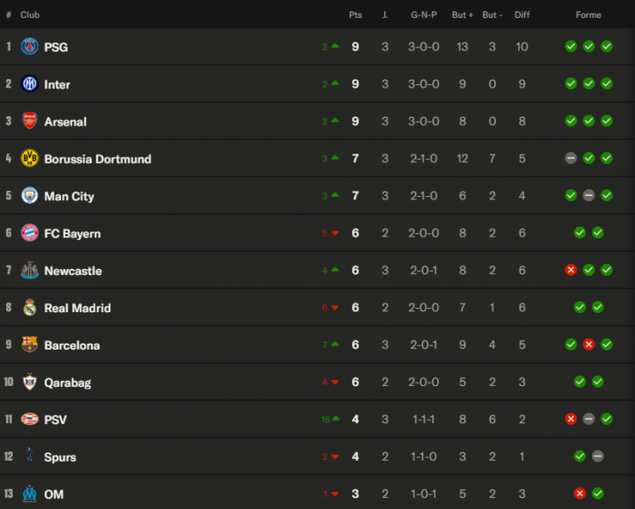Click the PSG club crest icon
The height and width of the screenshot is (509, 635).
point(30,47)
